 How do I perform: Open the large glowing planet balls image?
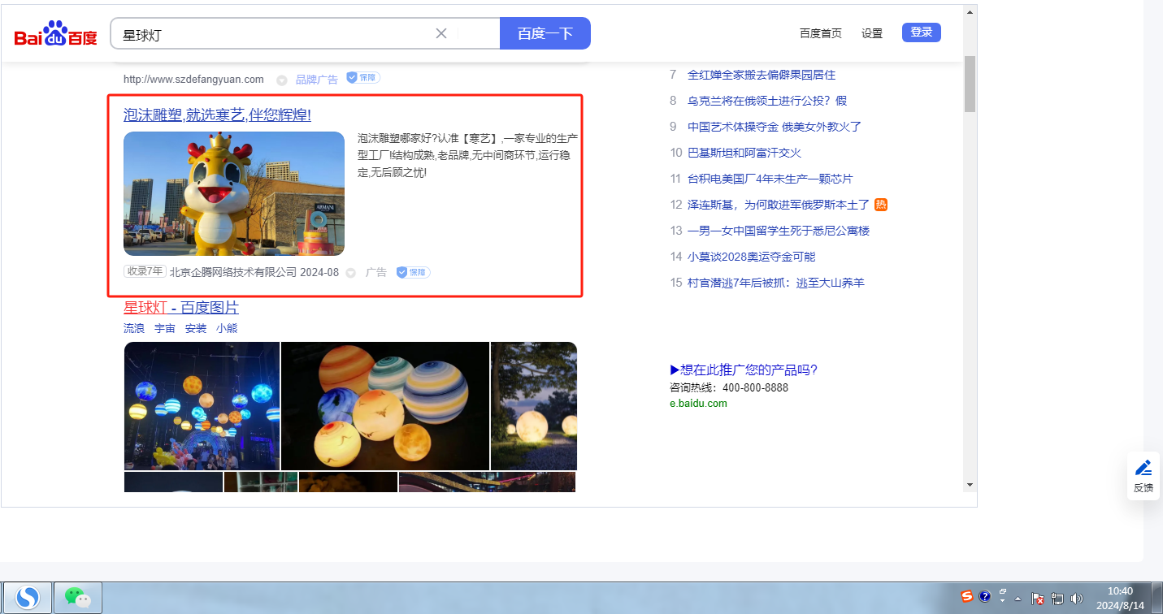[x=385, y=406]
